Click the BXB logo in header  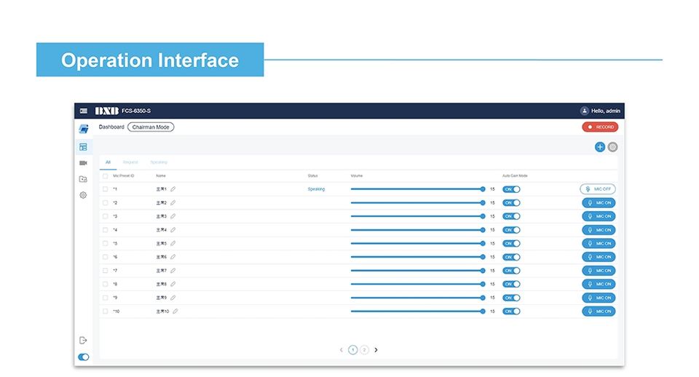(x=106, y=111)
